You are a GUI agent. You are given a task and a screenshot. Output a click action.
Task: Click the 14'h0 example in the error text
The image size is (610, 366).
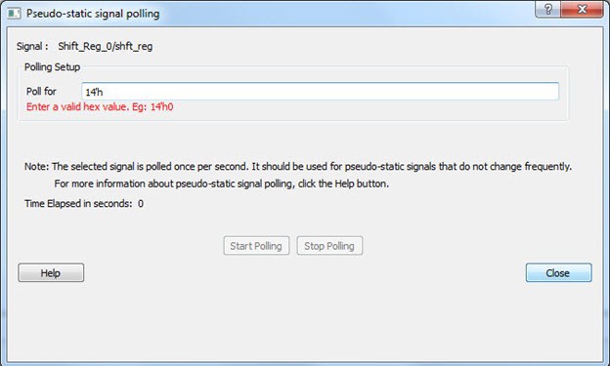click(x=162, y=106)
